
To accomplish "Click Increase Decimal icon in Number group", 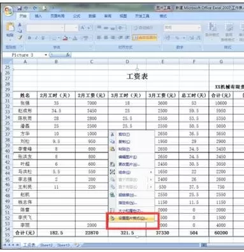I will pyautogui.click(x=192, y=38).
